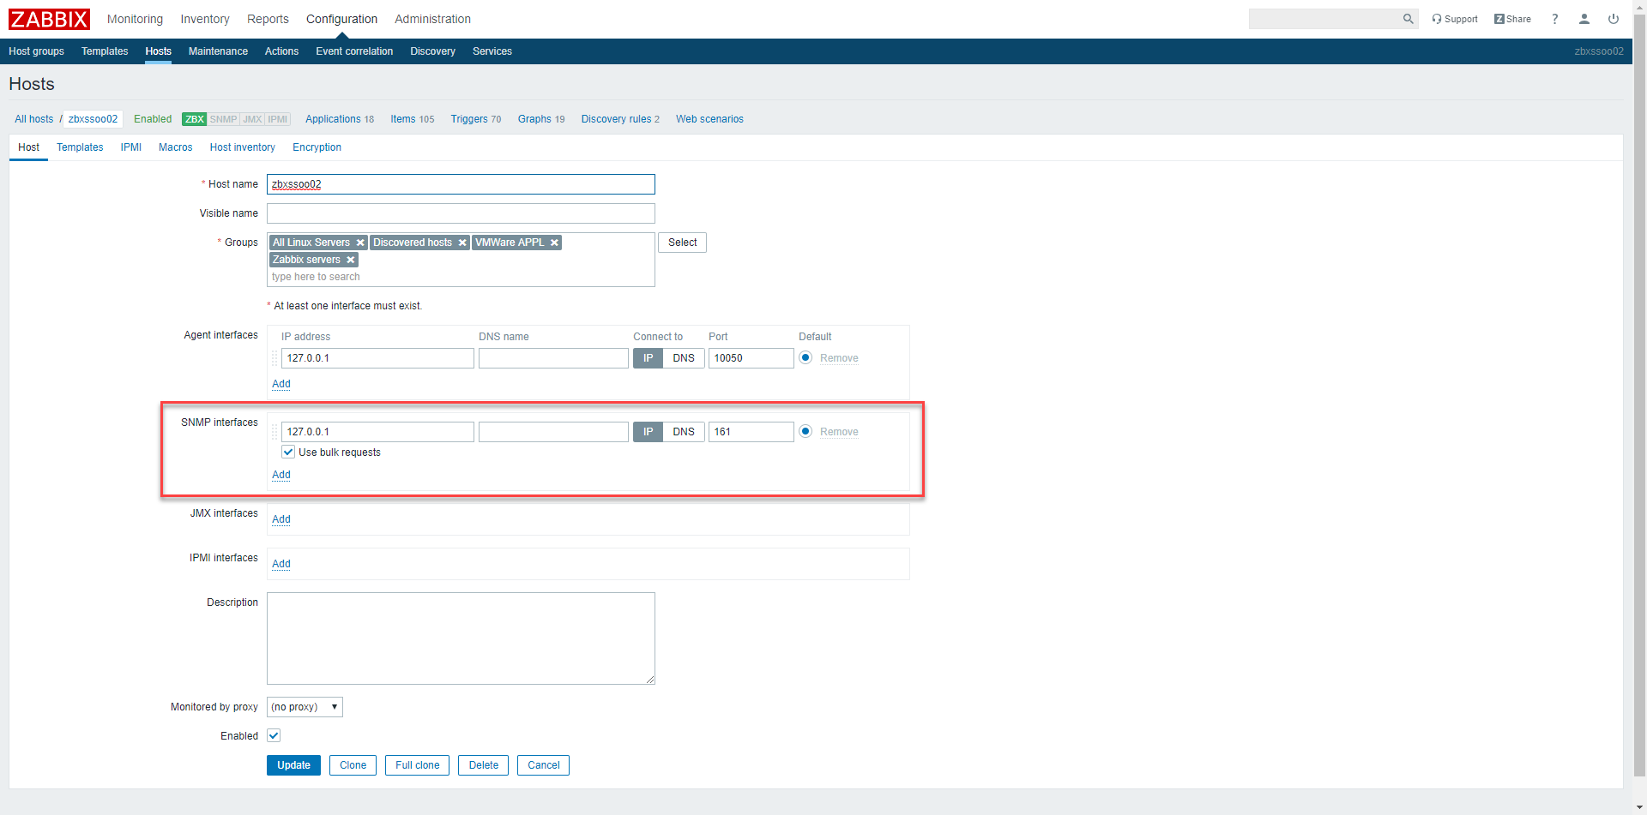Remove the Zabbix servers group tag
Image resolution: width=1647 pixels, height=815 pixels.
pyautogui.click(x=351, y=260)
